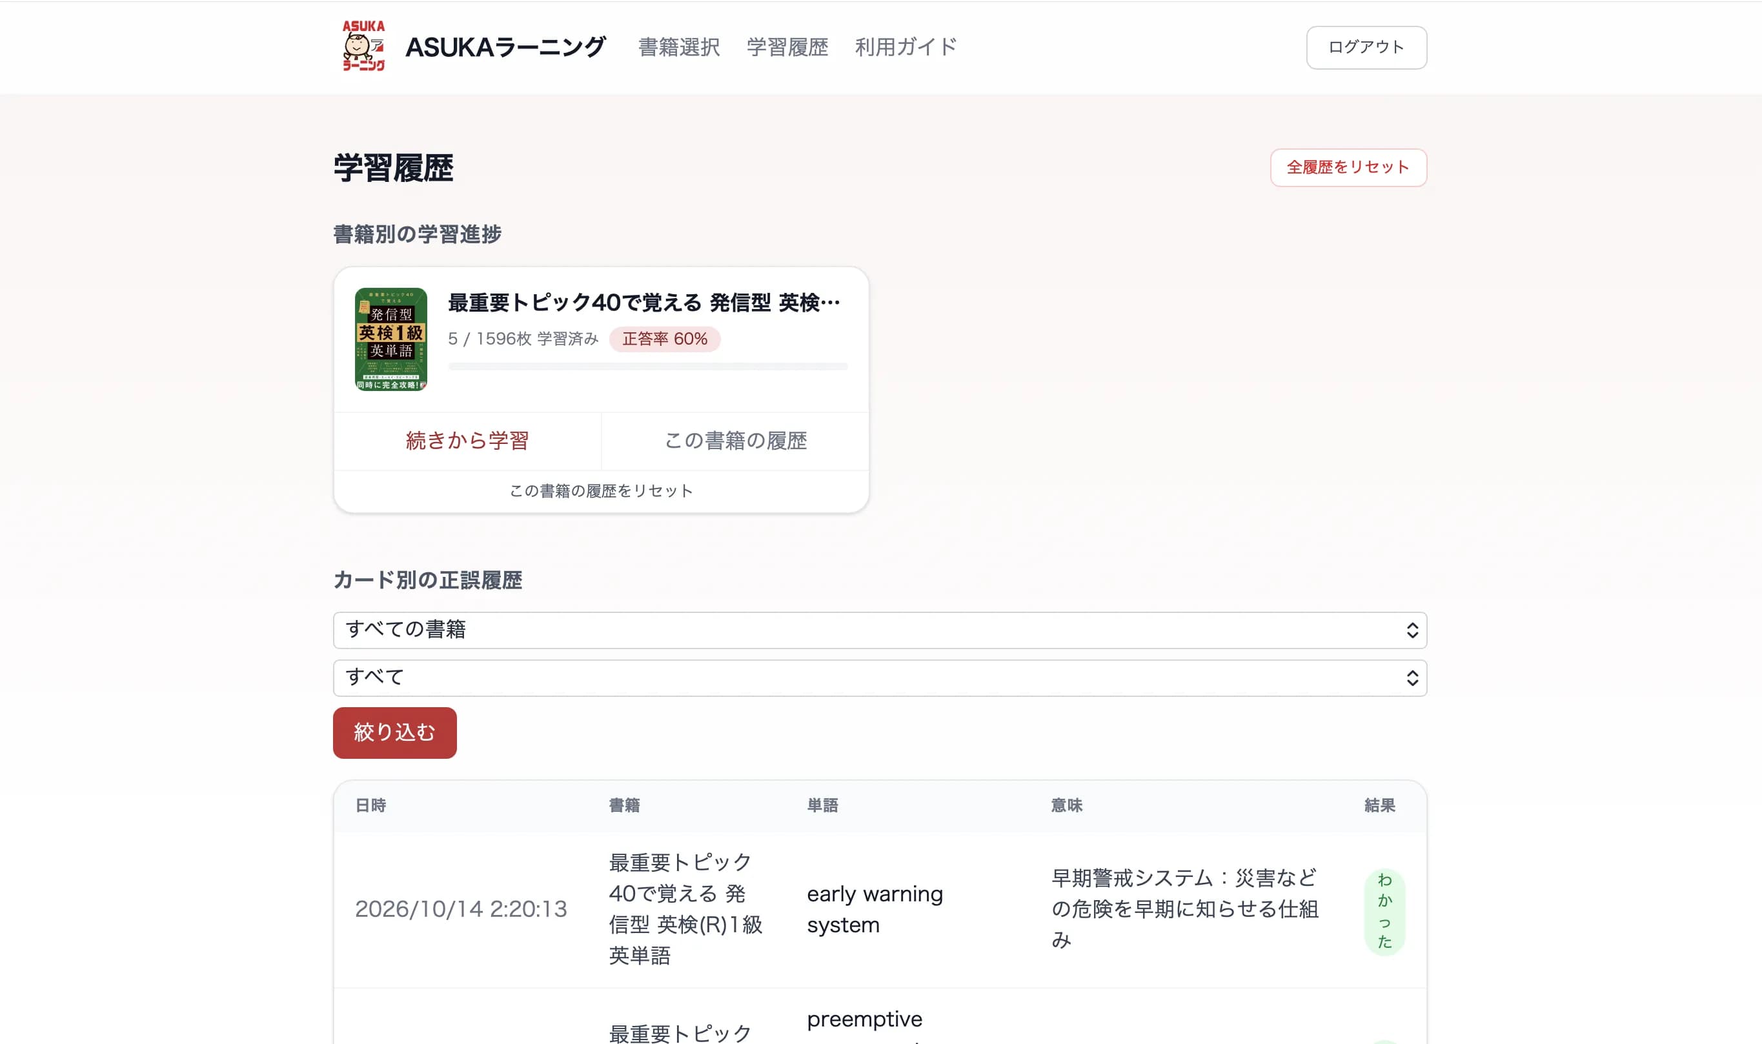Screen dimensions: 1762x1044
Task: Click the 絞り込む filter button
Action: (x=395, y=732)
